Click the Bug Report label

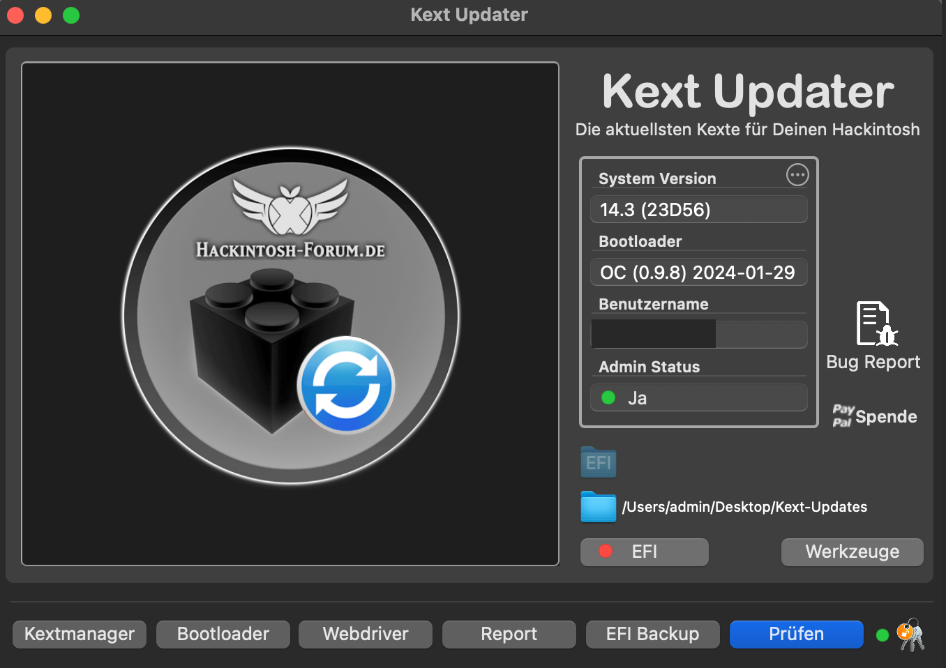click(873, 362)
